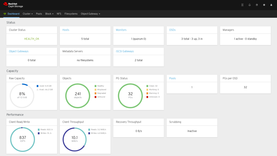The width and height of the screenshot is (277, 156).
Task: Open the help question mark icon
Action: (x=257, y=5)
